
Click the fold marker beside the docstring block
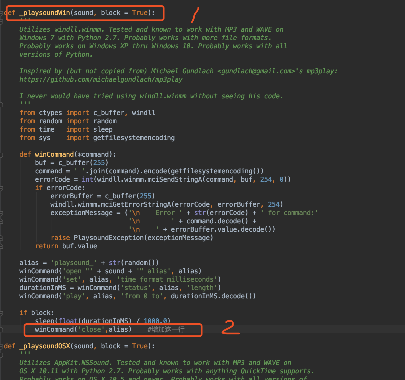tap(2, 21)
